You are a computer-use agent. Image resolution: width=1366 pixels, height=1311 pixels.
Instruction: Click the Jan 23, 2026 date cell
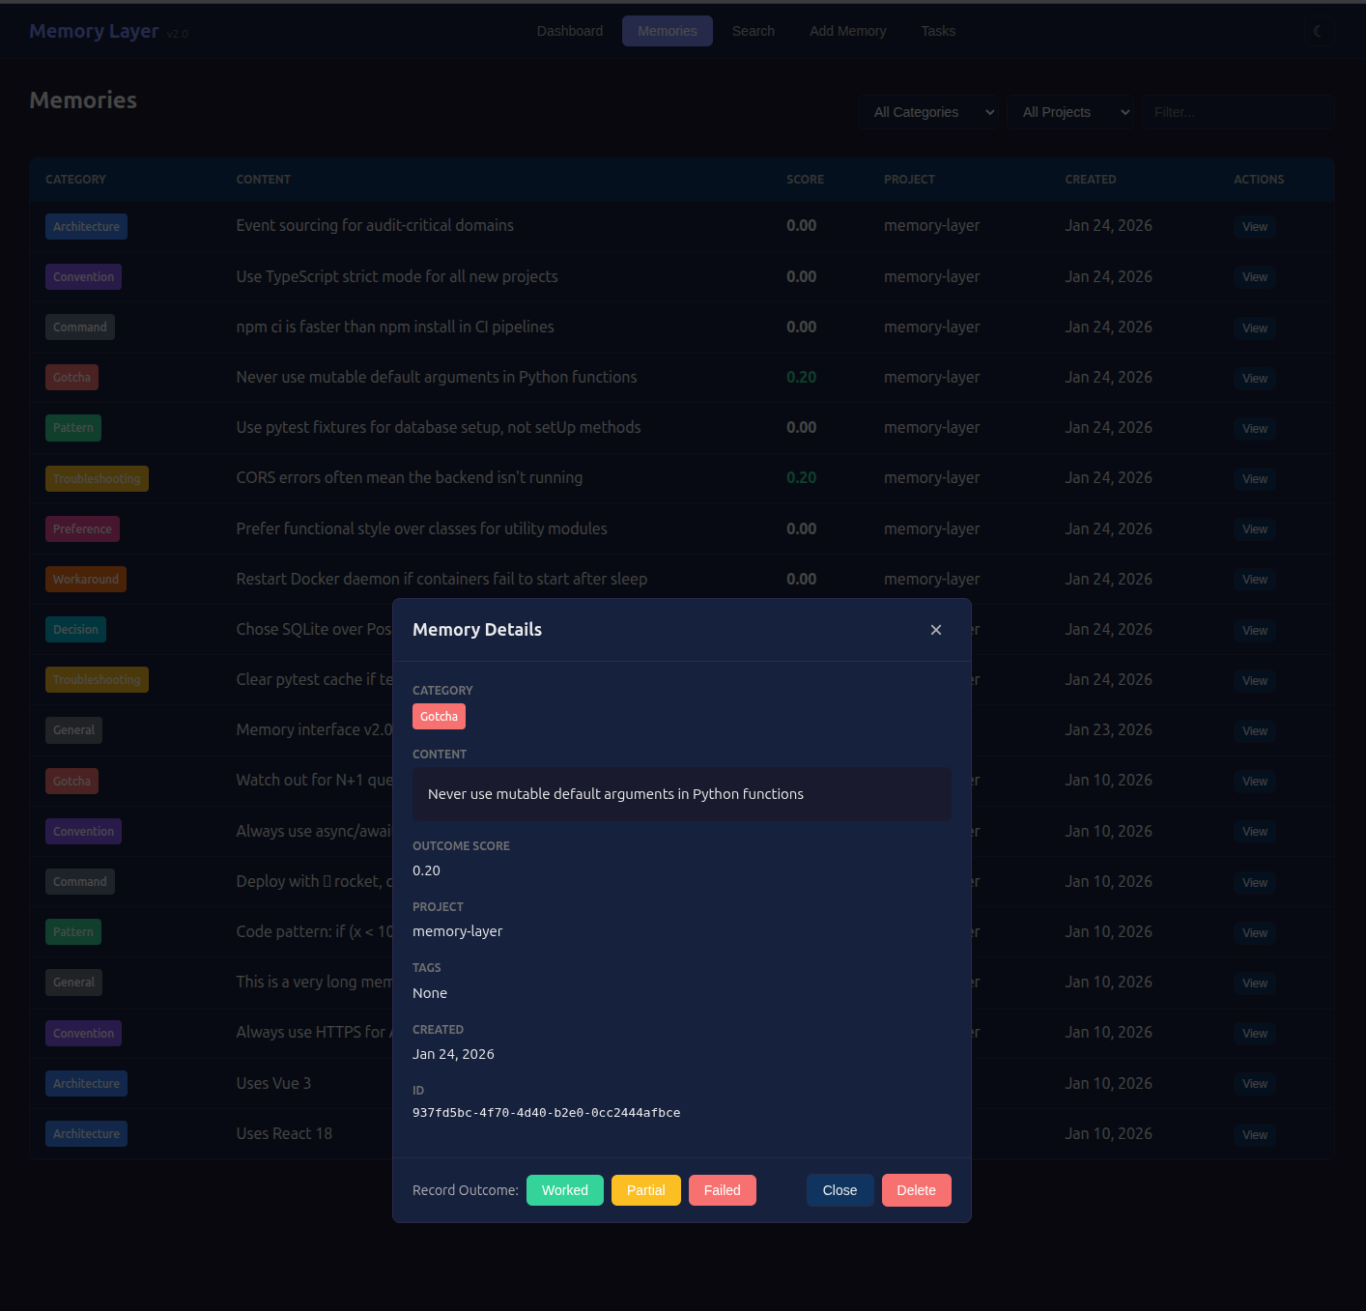[x=1108, y=730]
